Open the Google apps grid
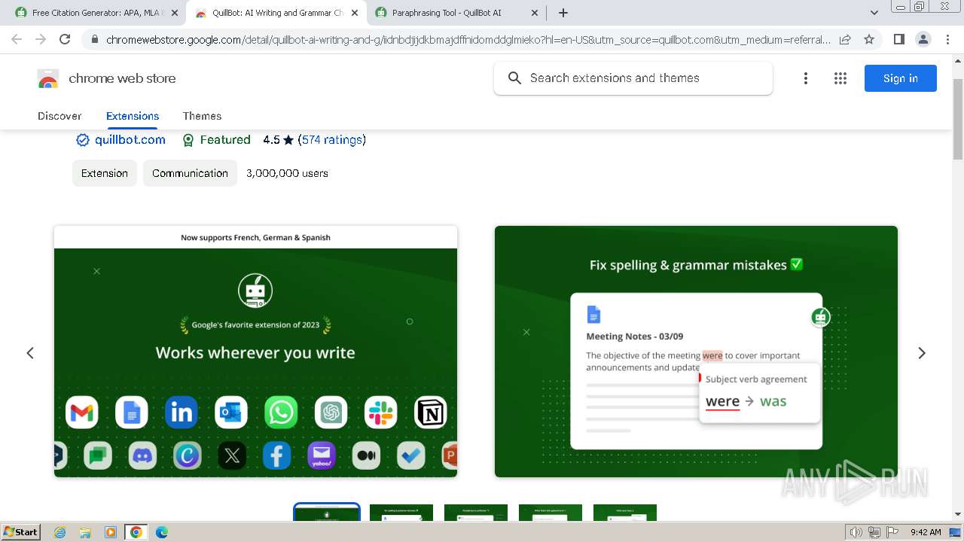 click(x=840, y=78)
